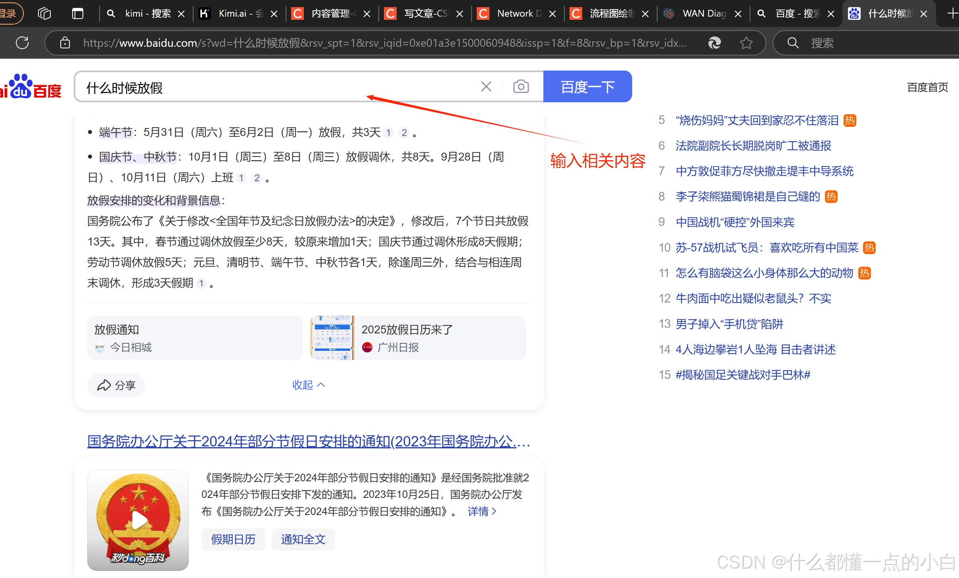Open a new tab with plus icon

952,13
